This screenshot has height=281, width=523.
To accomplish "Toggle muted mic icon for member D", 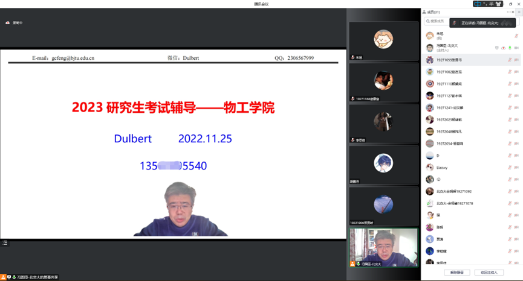I will (510, 156).
